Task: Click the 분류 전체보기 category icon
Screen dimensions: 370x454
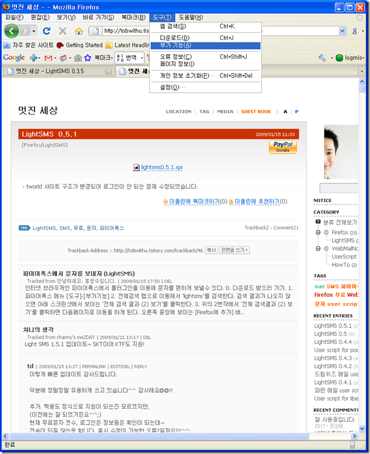Action: (x=318, y=222)
